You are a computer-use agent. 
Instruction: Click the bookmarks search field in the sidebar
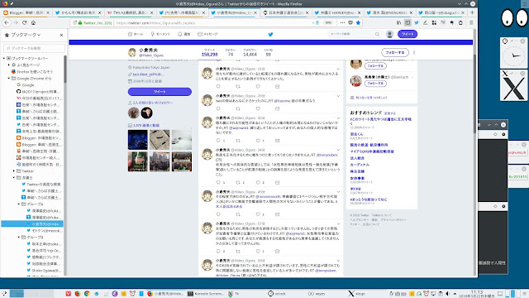pyautogui.click(x=34, y=48)
